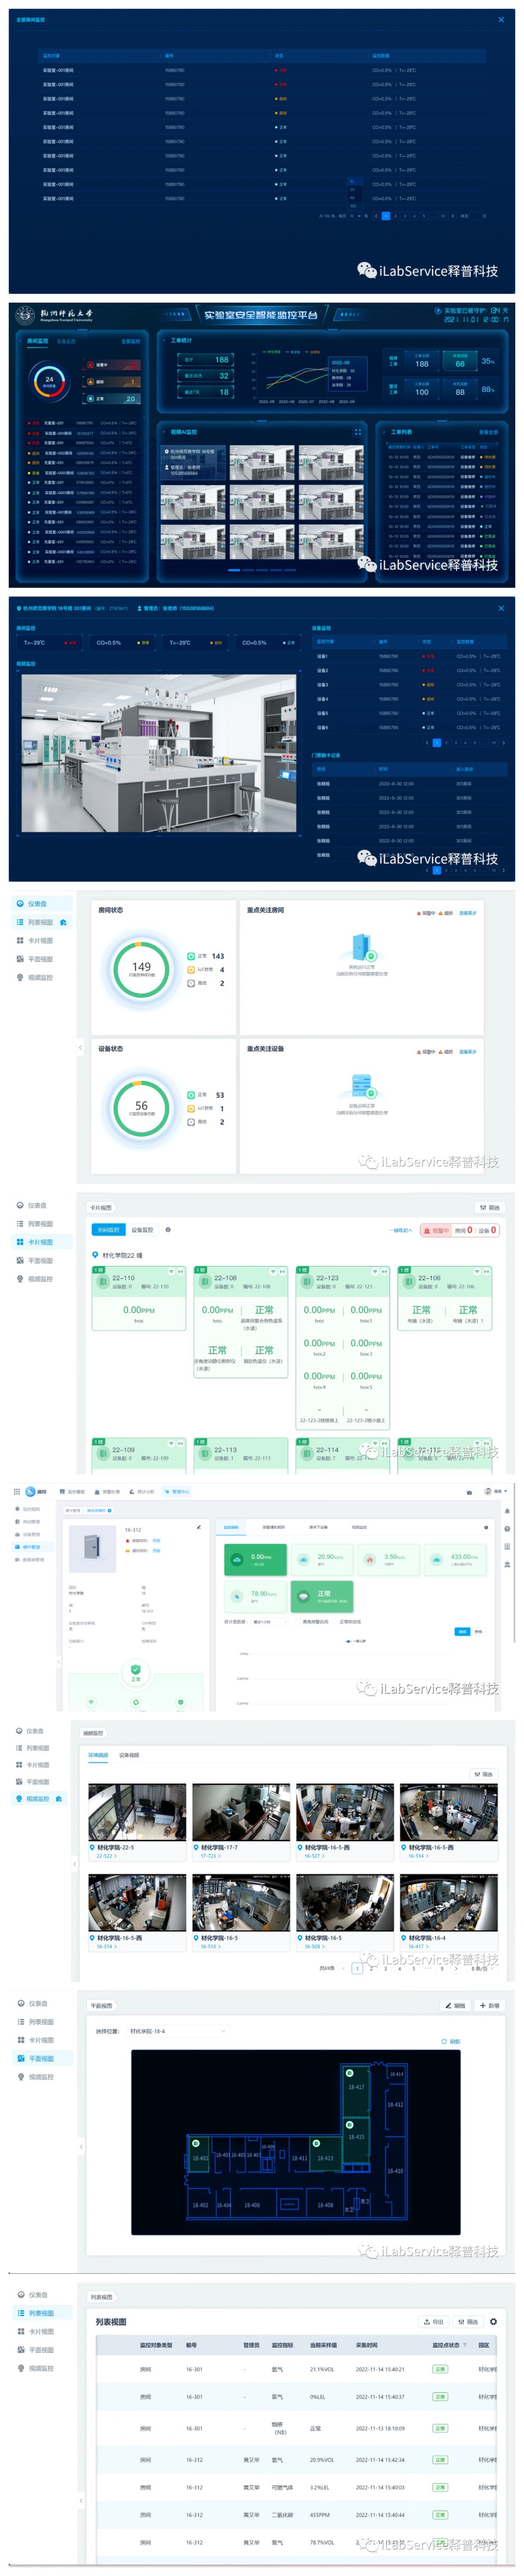Click the filter funnel in the 监控点状态 column header
Viewport: 524px width, 2576px height.
[x=464, y=2345]
